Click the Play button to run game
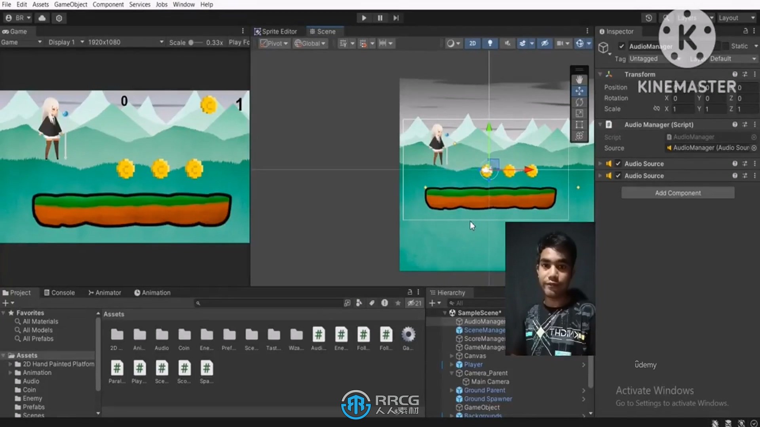Screen dimensions: 760x427 click(364, 17)
